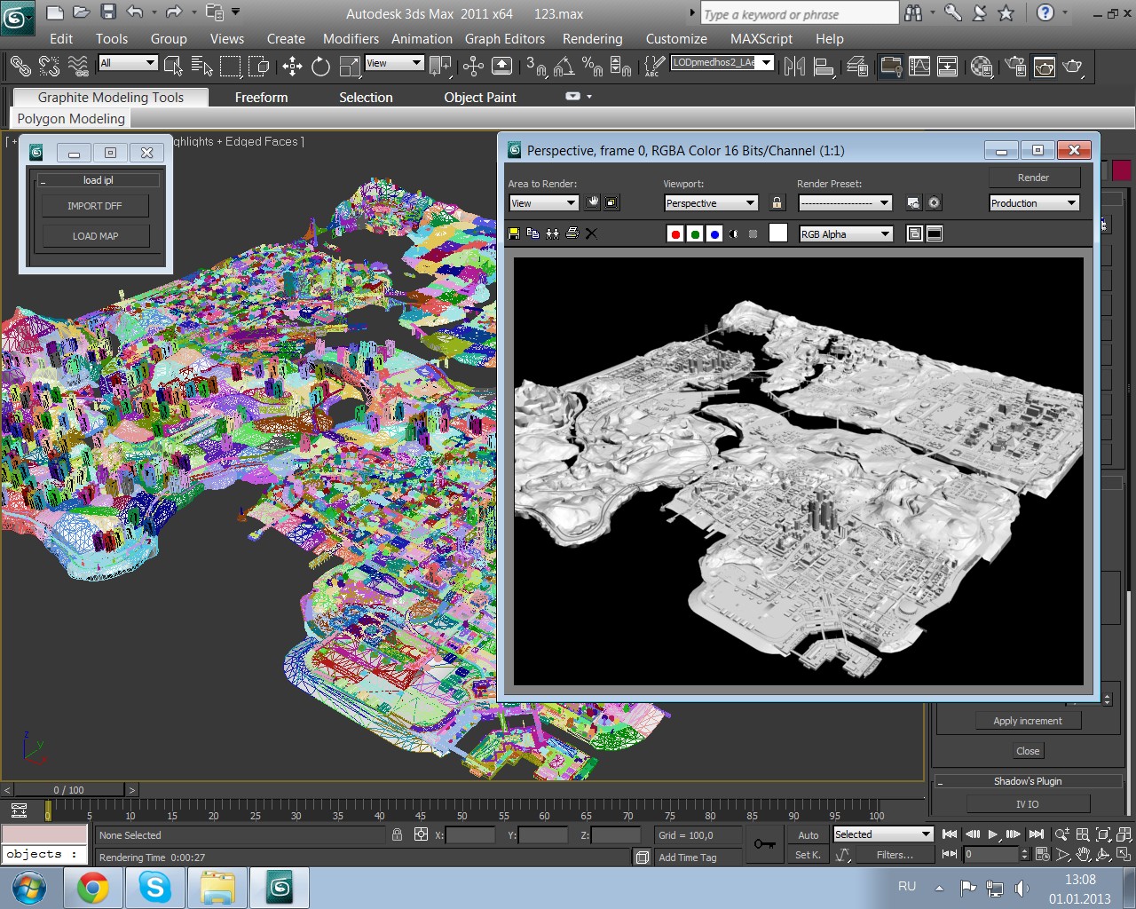Toggle the green channel display
1136x909 pixels.
pos(695,233)
